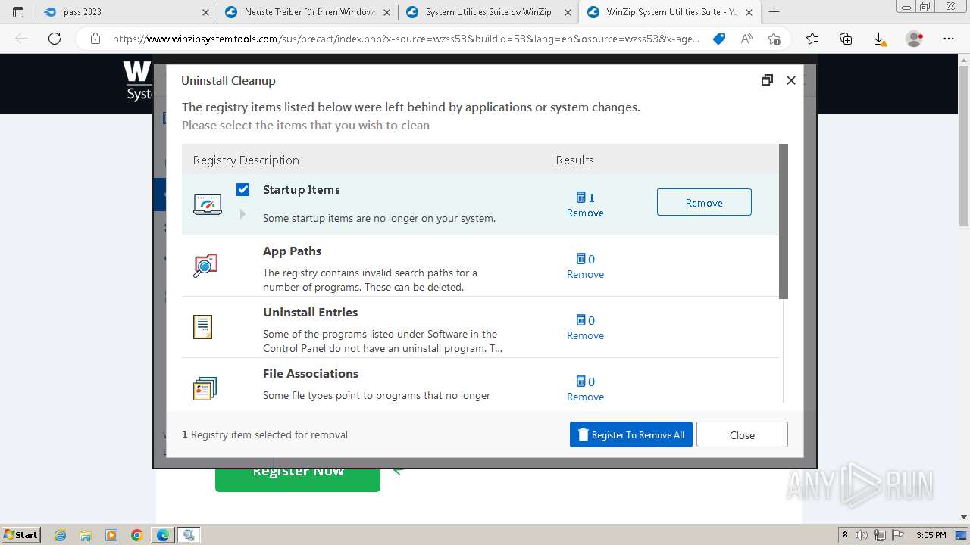This screenshot has width=970, height=545.
Task: Click the browser profile avatar
Action: (x=914, y=39)
